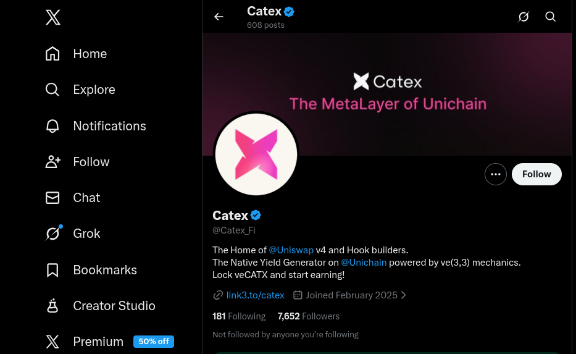576x354 pixels.
Task: Open the Catex profile picture
Action: pyautogui.click(x=256, y=155)
